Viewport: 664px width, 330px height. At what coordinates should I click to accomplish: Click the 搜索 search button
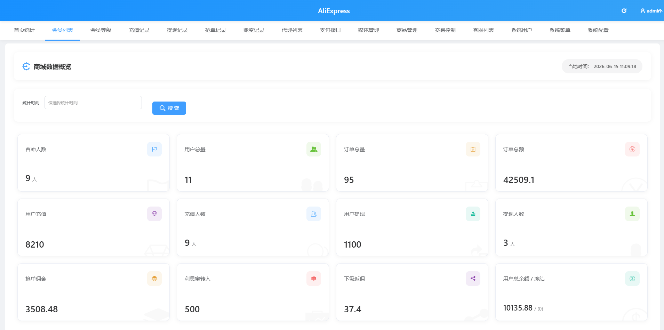click(169, 108)
